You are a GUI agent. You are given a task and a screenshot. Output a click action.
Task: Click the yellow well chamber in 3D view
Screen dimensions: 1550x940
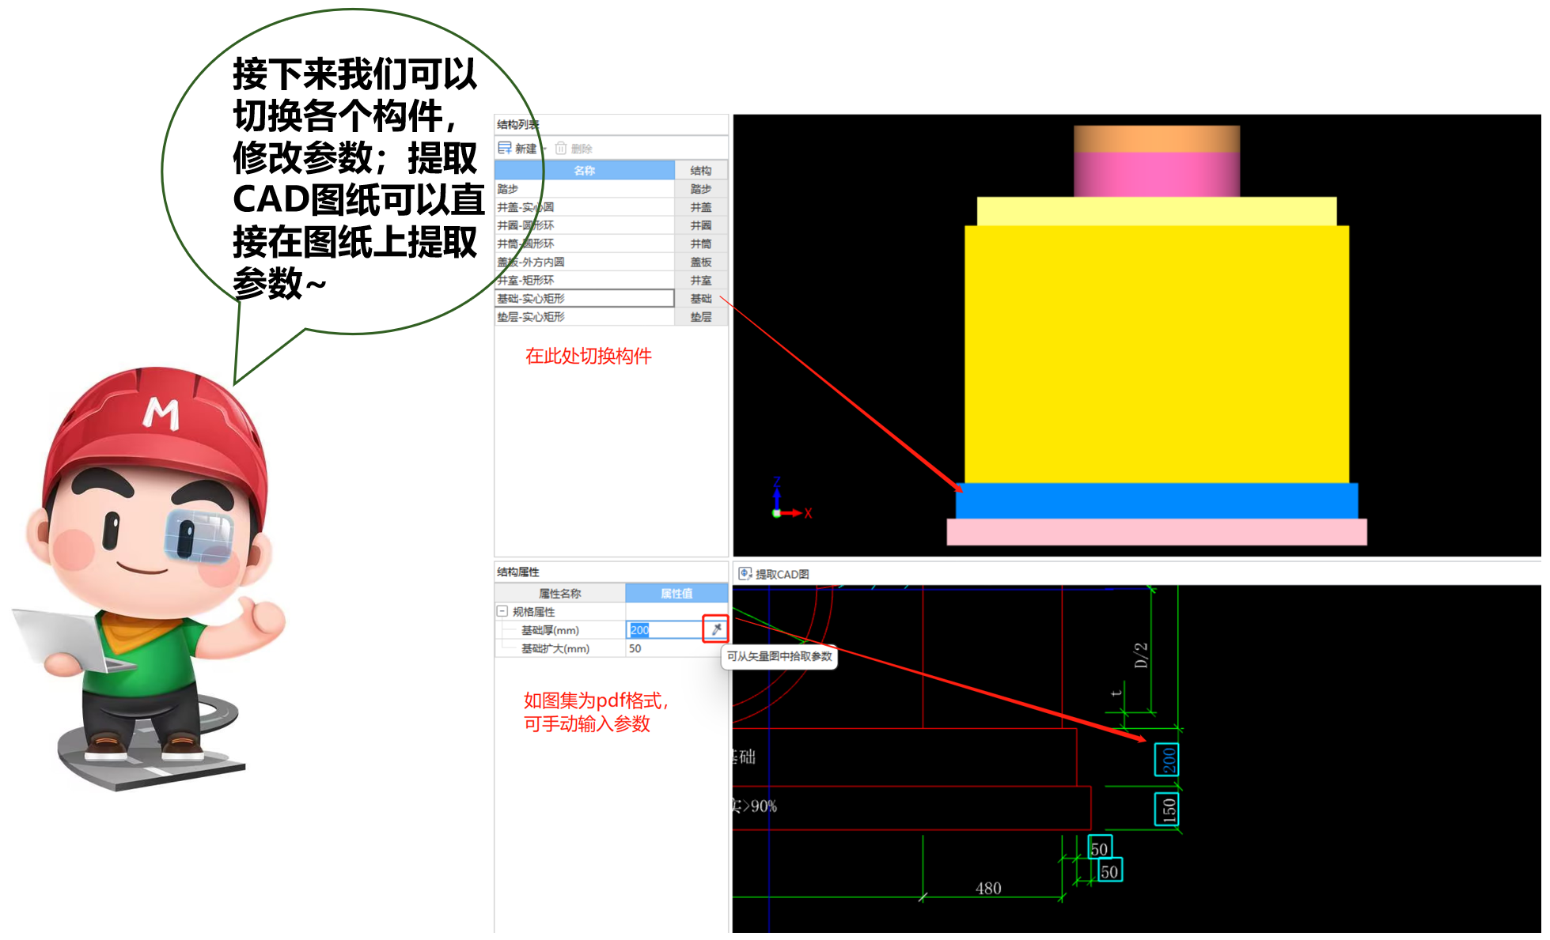click(1157, 354)
